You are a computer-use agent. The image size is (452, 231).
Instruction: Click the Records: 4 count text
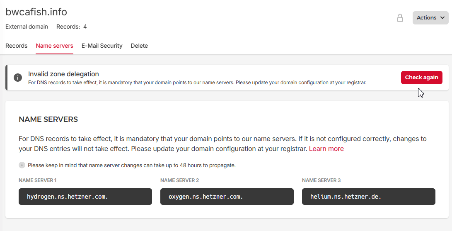[72, 27]
